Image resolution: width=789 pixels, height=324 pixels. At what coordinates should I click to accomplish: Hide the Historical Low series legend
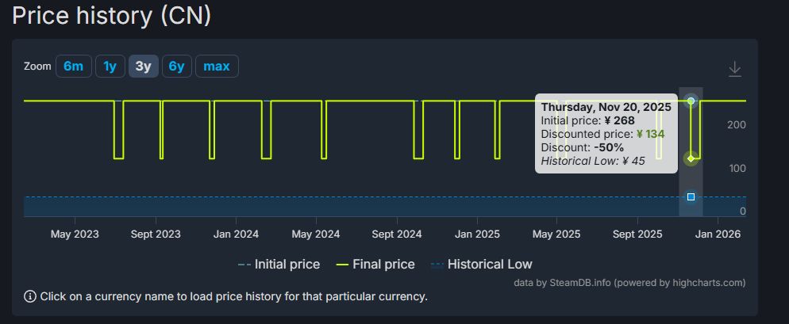coord(480,264)
